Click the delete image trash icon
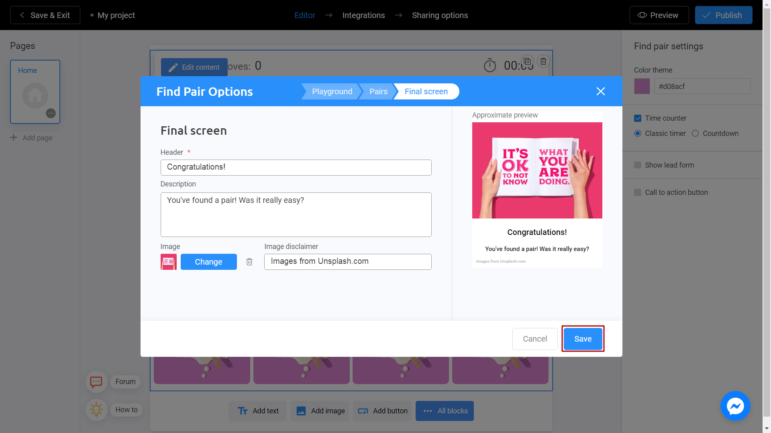771x433 pixels. click(249, 262)
